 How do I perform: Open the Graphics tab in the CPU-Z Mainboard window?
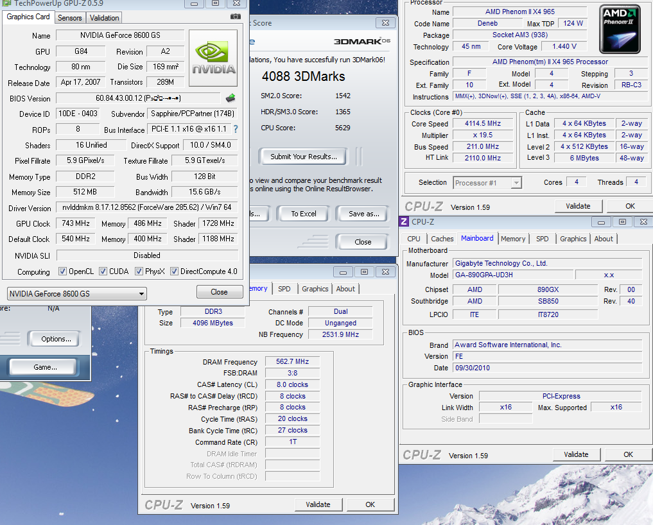click(x=573, y=239)
